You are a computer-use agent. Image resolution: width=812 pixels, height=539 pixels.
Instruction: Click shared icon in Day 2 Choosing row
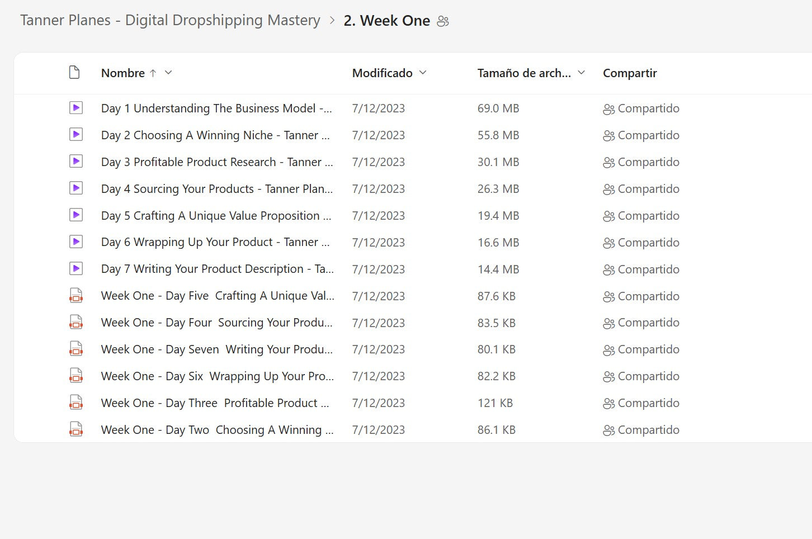point(608,135)
